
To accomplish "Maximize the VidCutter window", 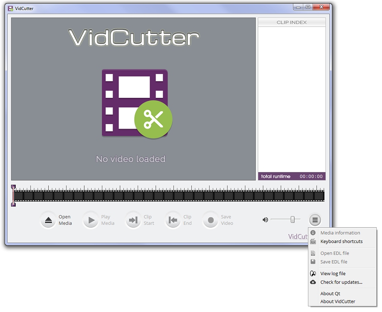I will pos(308,7).
